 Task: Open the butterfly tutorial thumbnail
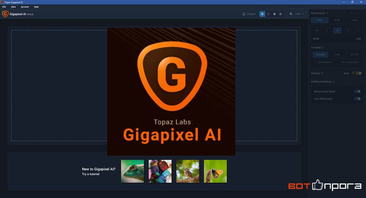(215, 171)
